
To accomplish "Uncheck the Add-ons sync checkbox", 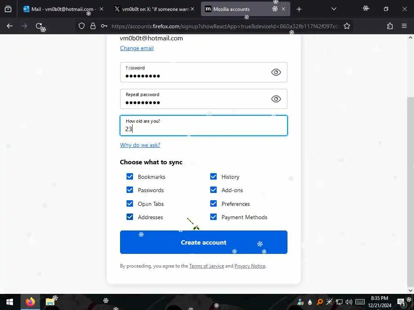I will (x=213, y=190).
